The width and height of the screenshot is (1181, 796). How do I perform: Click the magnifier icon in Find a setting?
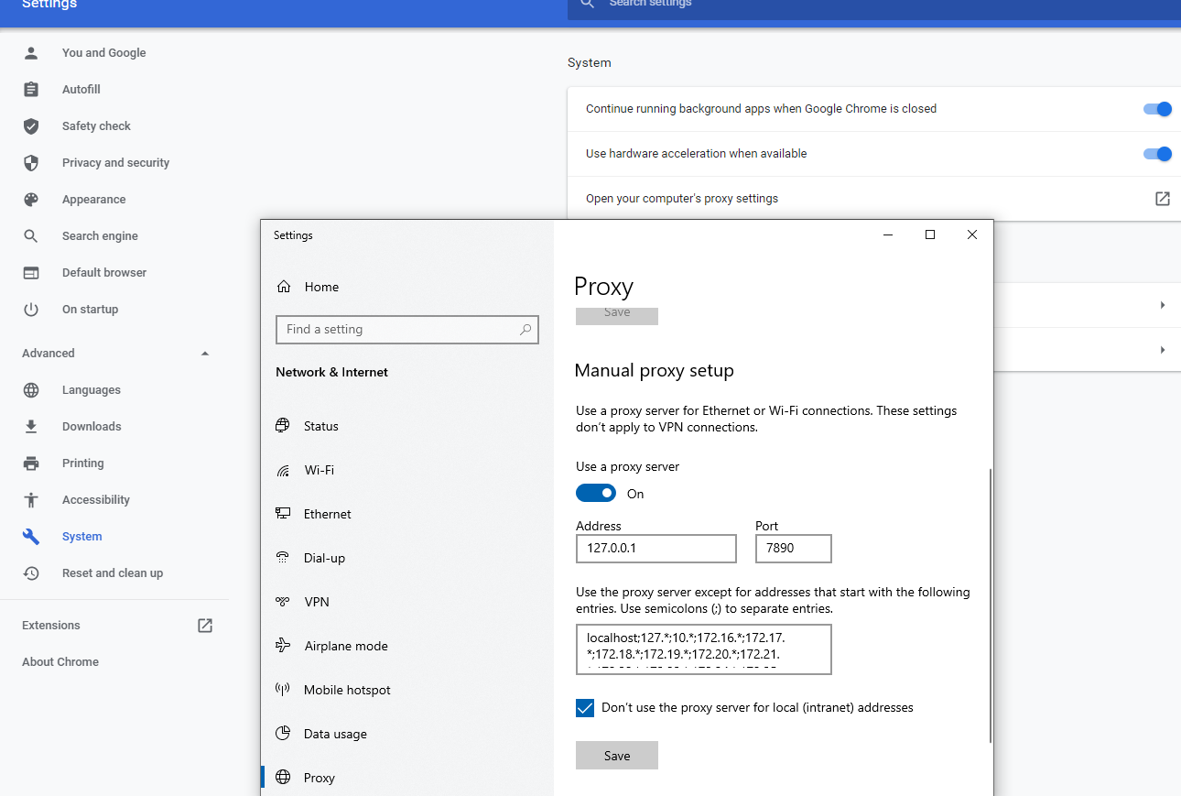[525, 330]
